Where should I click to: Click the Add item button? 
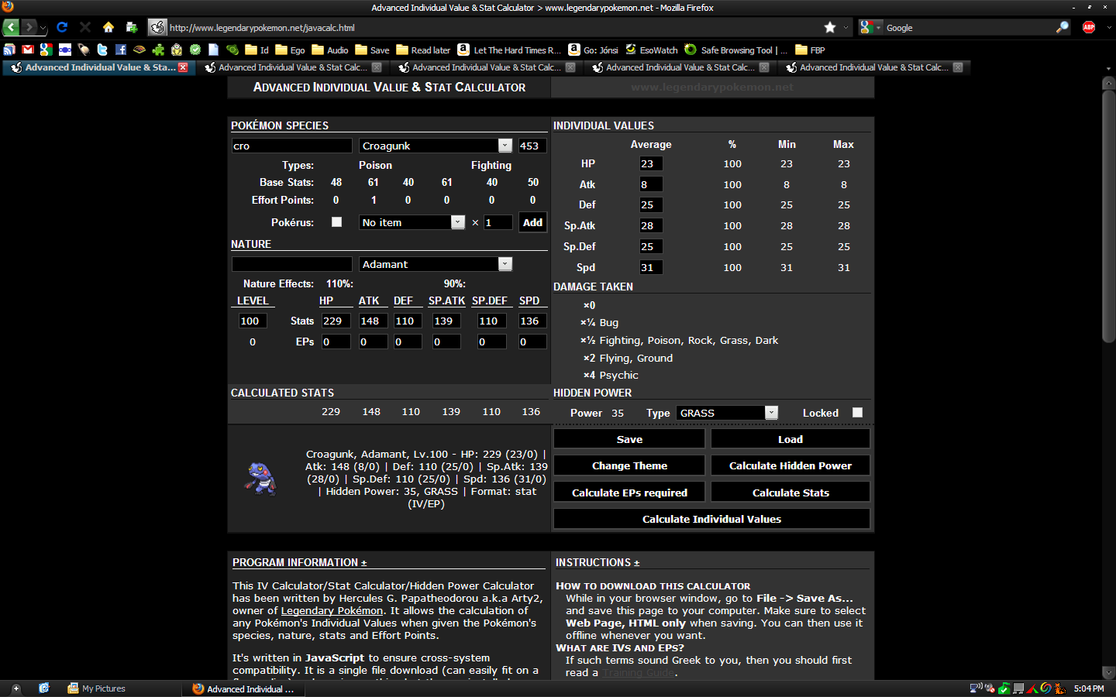[532, 222]
